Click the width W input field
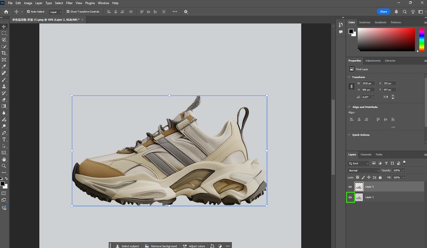 tap(368, 83)
